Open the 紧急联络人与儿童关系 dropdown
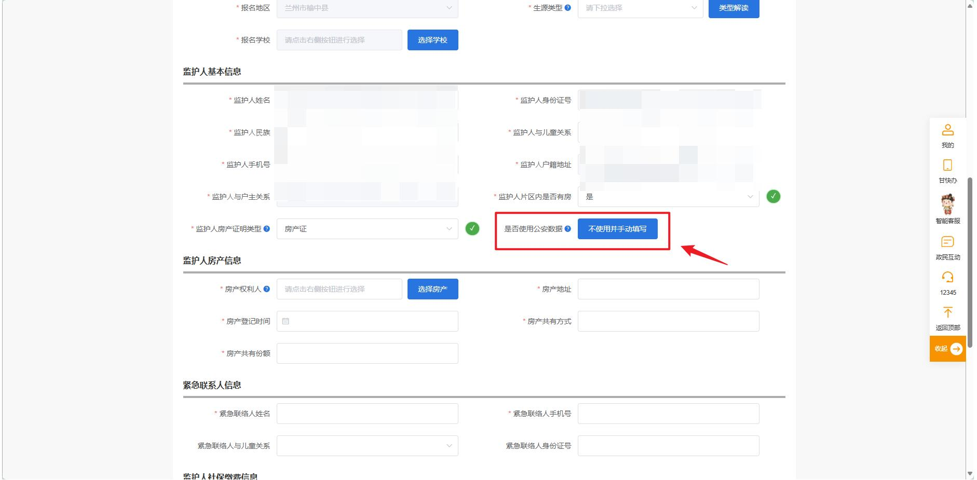Viewport: 977px width, 480px height. (368, 446)
